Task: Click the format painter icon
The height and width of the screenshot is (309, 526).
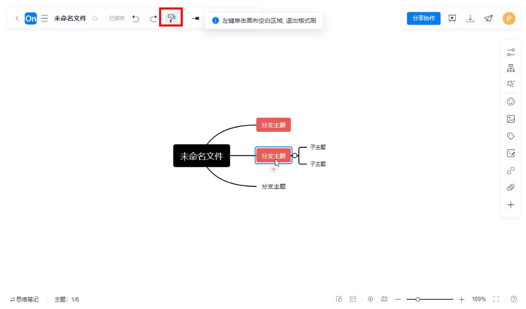Action: click(171, 19)
